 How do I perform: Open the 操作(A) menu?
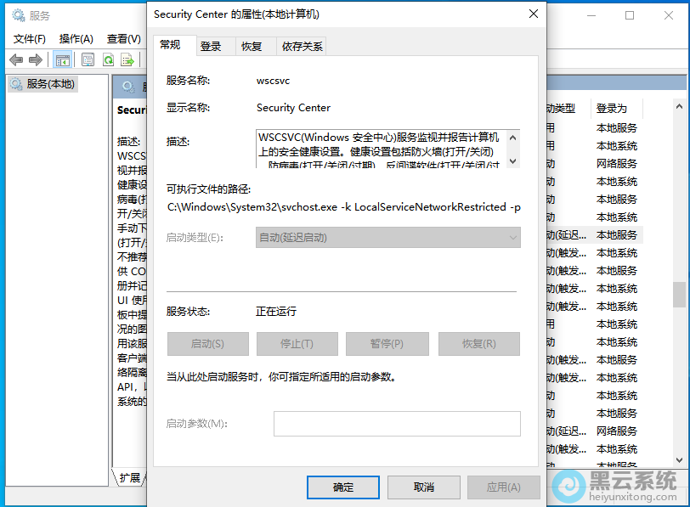coord(76,37)
